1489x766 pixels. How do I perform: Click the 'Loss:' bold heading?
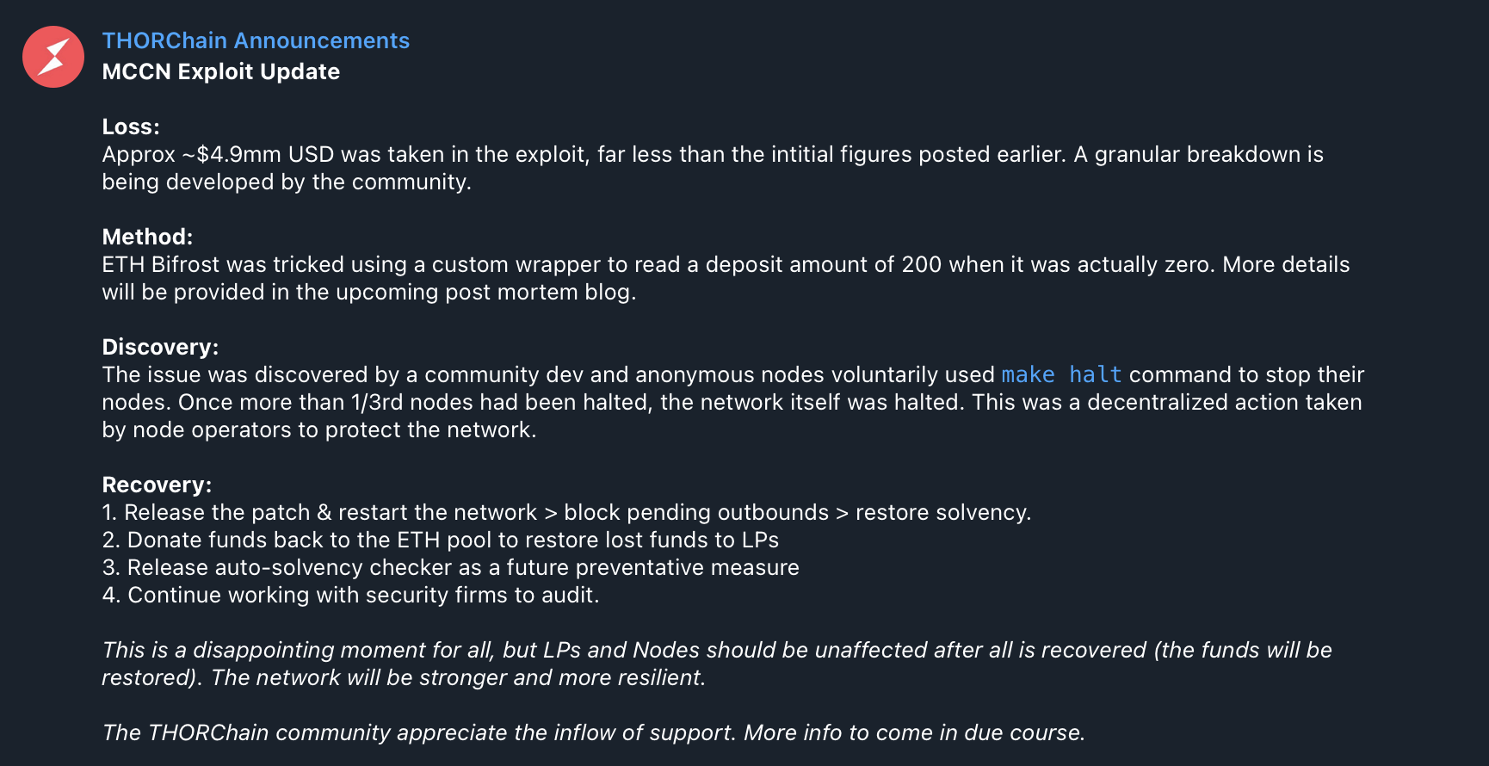(x=131, y=127)
